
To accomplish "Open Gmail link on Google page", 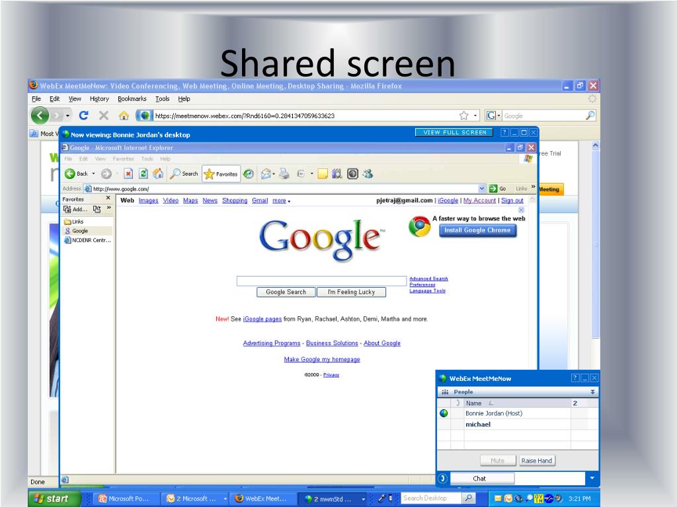I will click(x=260, y=201).
